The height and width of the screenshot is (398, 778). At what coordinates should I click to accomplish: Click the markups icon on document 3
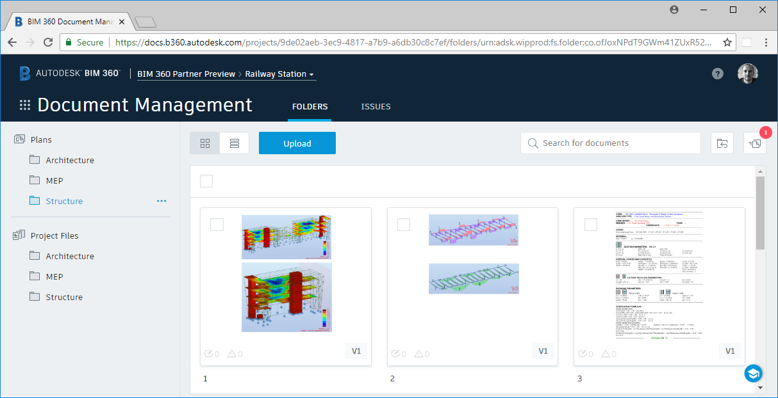coord(583,354)
